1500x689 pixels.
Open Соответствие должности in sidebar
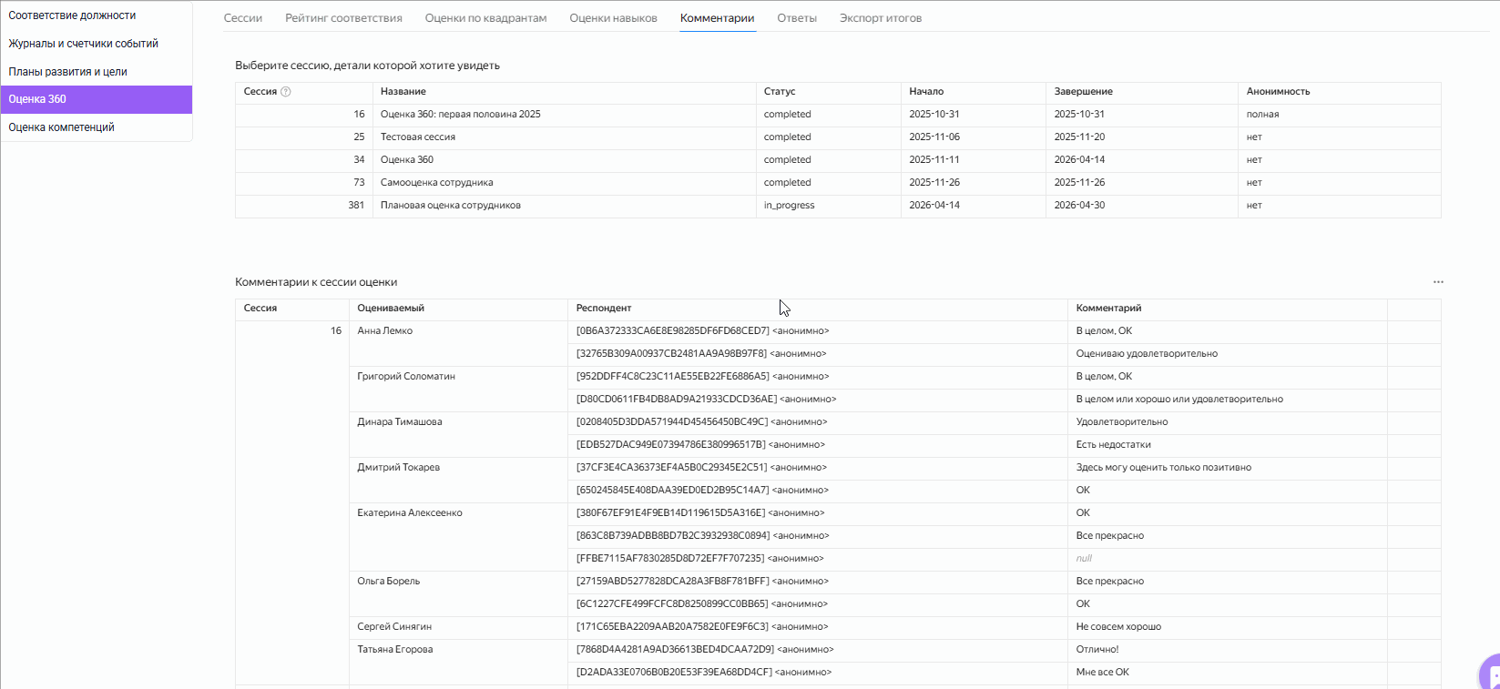tap(72, 15)
